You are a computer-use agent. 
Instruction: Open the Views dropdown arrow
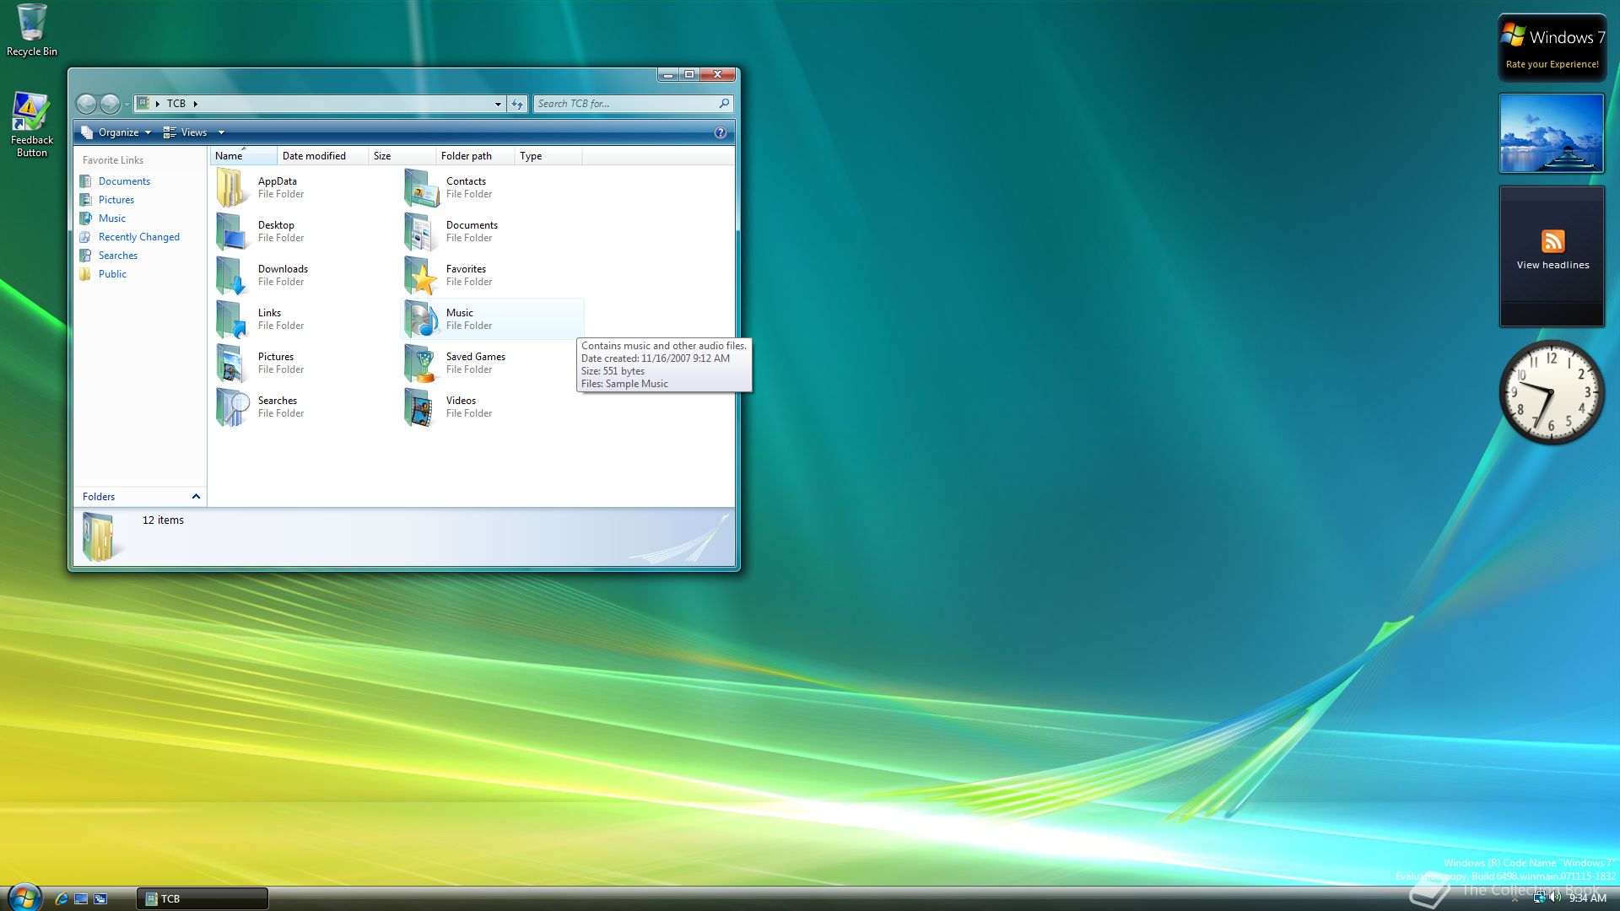tap(221, 132)
